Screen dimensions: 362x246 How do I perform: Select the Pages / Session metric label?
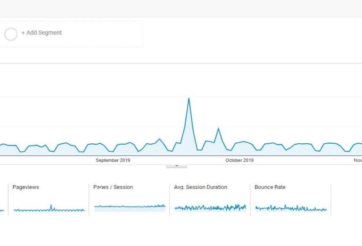[x=113, y=187]
